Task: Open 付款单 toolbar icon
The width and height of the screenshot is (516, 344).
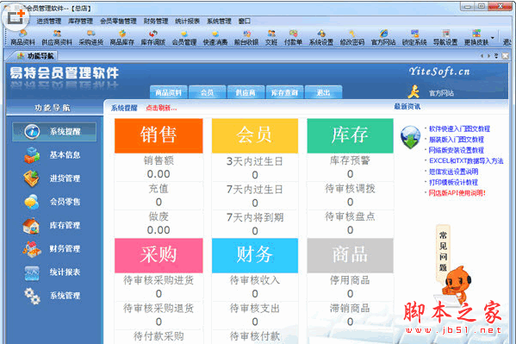Action: coord(293,38)
